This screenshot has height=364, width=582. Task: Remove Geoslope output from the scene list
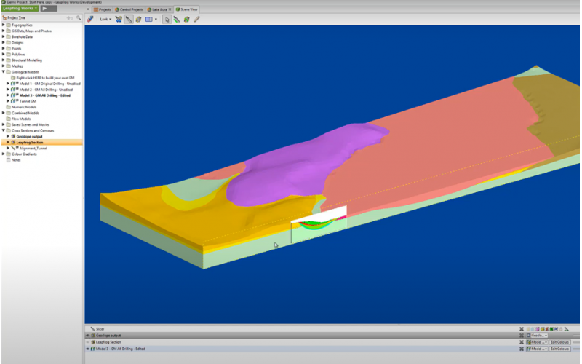tap(522, 335)
